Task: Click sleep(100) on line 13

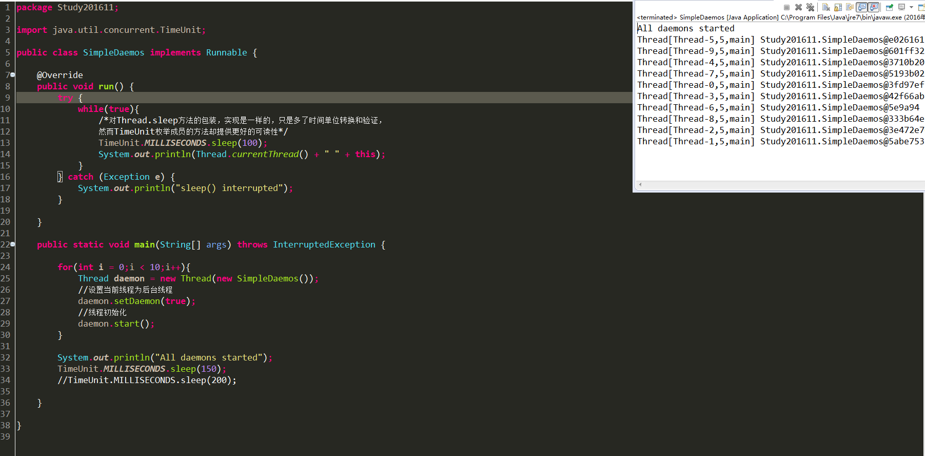Action: pyautogui.click(x=237, y=143)
